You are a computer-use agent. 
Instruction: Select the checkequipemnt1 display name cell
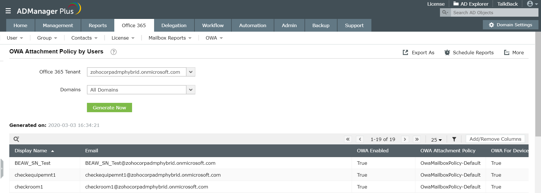35,175
